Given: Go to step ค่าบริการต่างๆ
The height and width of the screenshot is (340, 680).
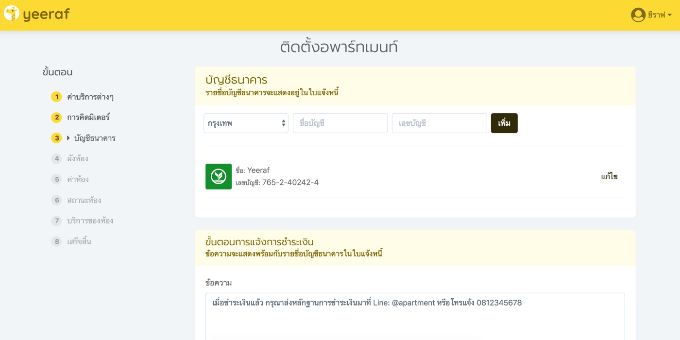Looking at the screenshot, I should 90,97.
